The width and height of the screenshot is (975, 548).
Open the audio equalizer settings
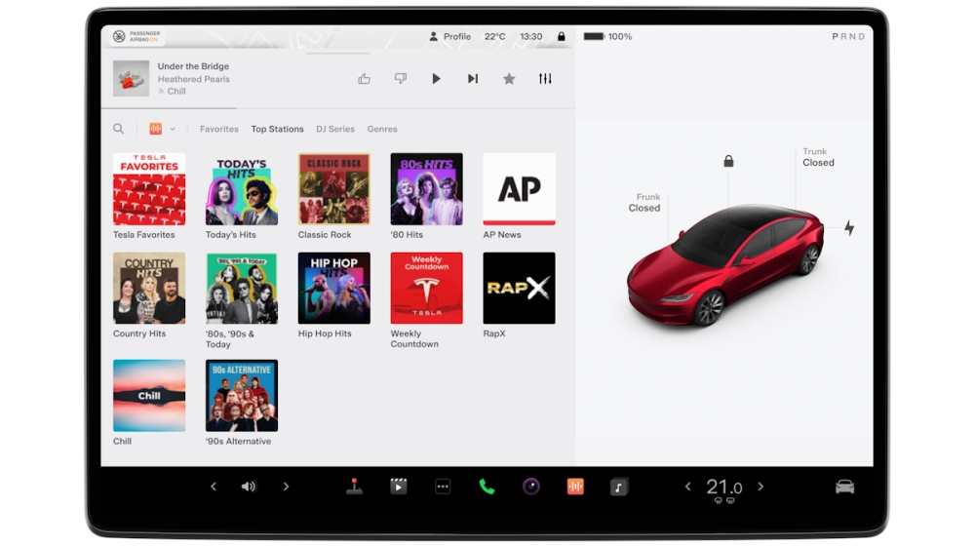click(x=545, y=79)
